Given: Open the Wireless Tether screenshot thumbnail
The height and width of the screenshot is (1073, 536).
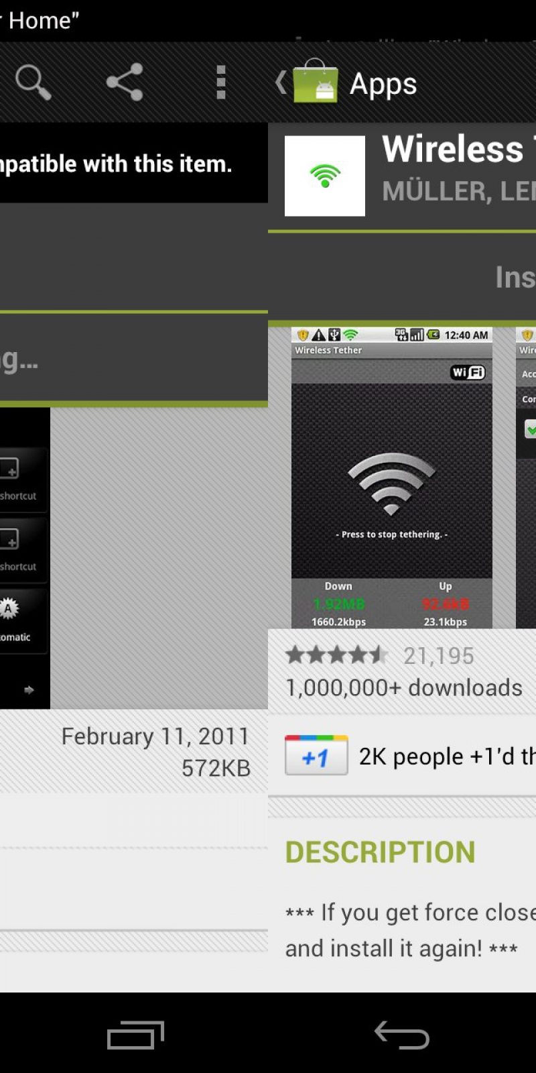Looking at the screenshot, I should click(x=392, y=477).
